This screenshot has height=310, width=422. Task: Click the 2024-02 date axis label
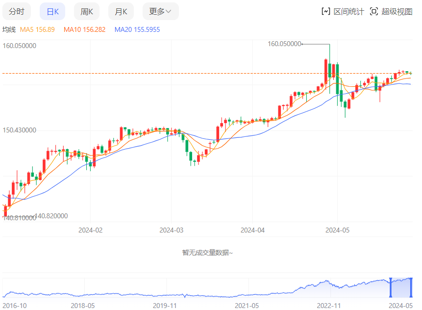point(90,230)
